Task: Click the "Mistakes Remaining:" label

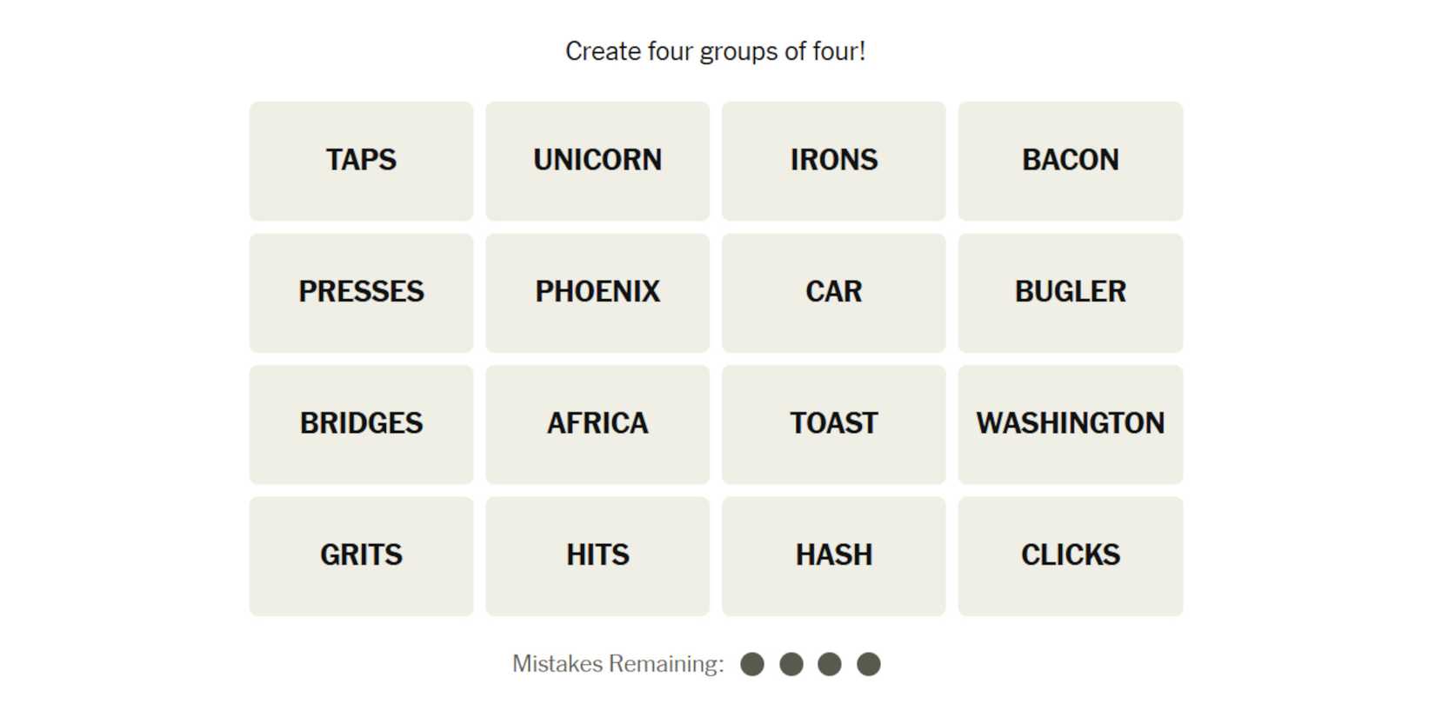Action: click(617, 664)
